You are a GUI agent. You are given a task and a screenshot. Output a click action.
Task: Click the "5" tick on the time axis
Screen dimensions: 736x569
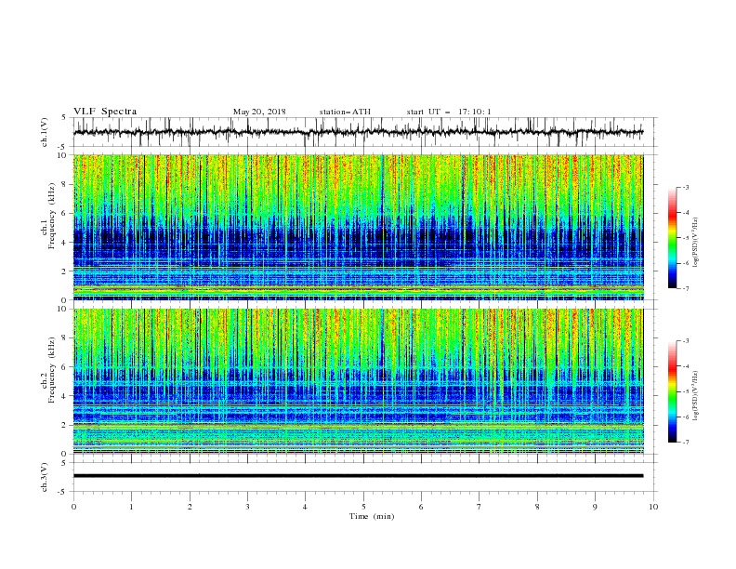(363, 507)
